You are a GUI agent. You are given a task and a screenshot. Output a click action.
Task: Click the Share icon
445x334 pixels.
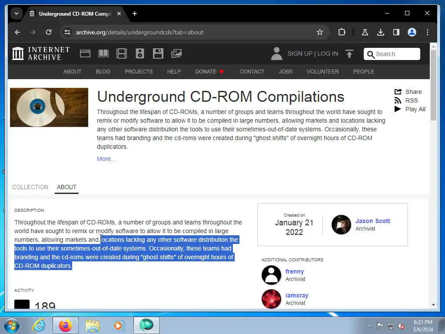click(x=398, y=92)
